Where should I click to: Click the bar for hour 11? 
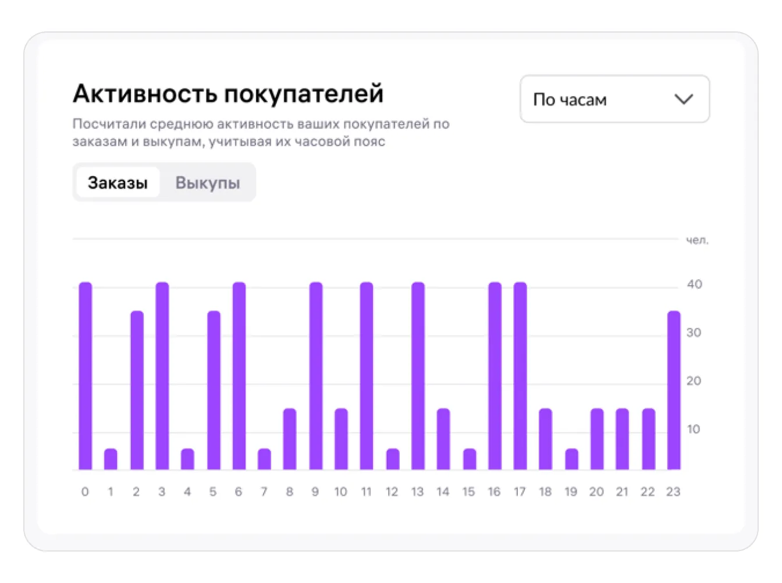coord(367,376)
